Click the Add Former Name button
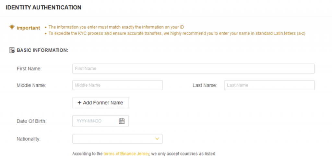 coord(101,103)
